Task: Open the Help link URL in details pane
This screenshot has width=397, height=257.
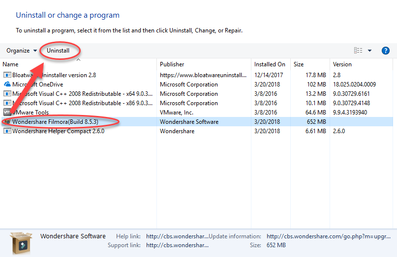Action: 177,236
